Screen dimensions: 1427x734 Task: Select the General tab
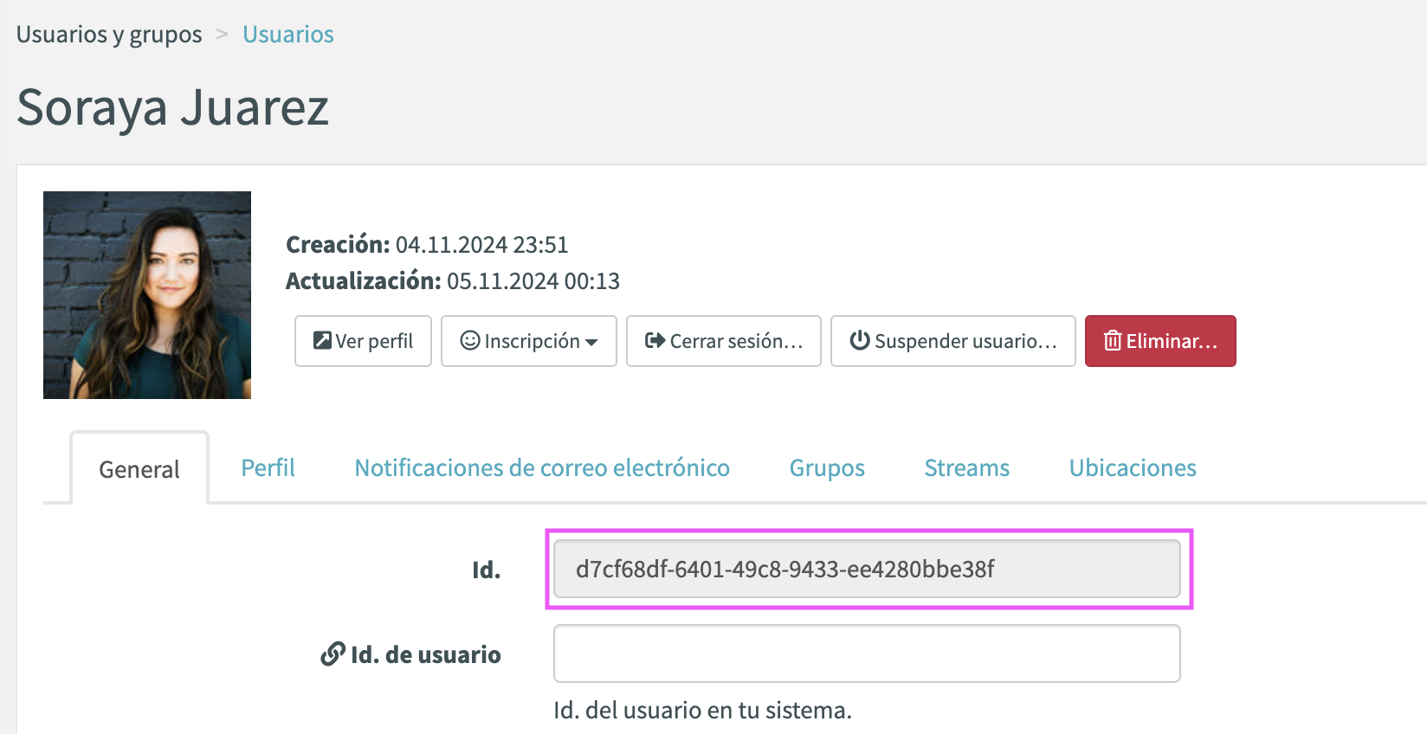click(x=139, y=468)
